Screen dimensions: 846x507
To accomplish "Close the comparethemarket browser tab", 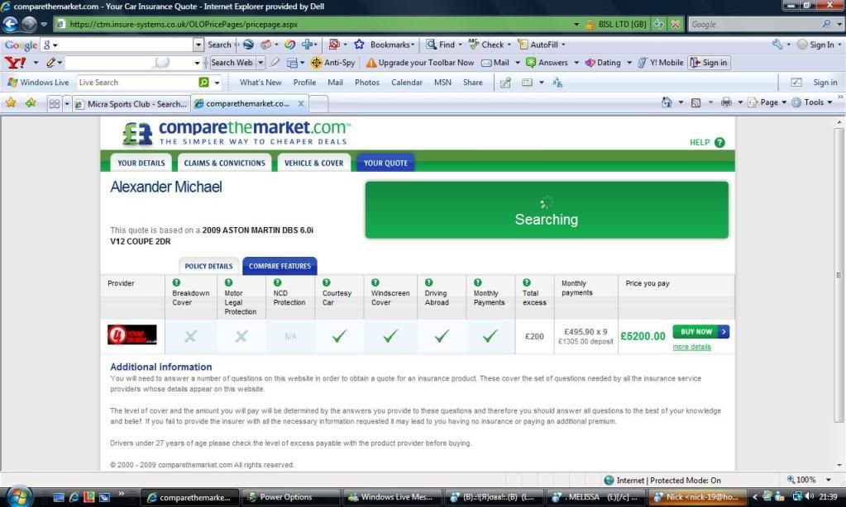I will tap(301, 103).
